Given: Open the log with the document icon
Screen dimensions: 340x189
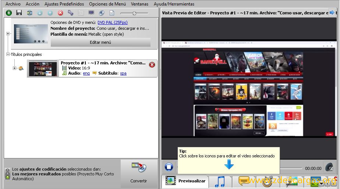Looking at the screenshot, I should [112, 13].
